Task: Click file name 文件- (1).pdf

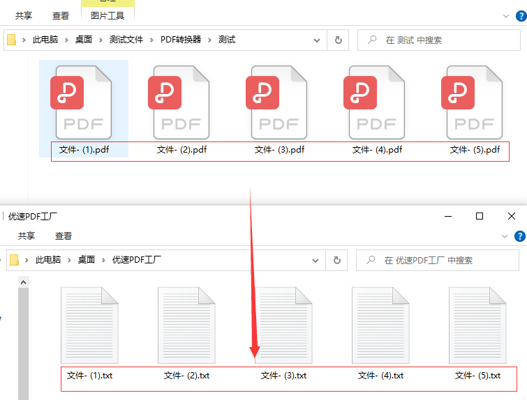Action: tap(84, 150)
